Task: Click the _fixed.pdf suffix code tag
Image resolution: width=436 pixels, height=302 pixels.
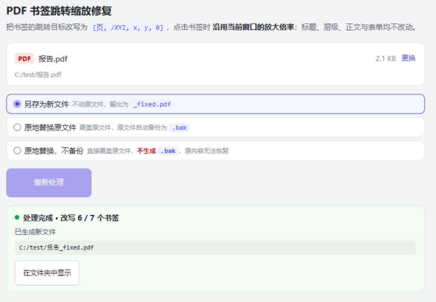Action: click(x=152, y=104)
